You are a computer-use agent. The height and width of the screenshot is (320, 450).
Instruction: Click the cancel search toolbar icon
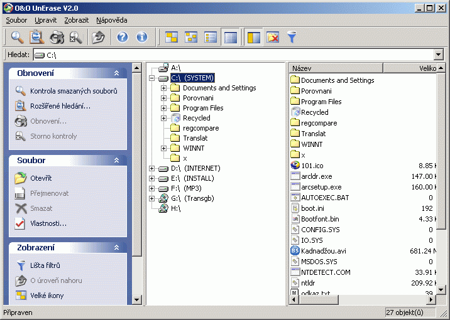[75, 38]
